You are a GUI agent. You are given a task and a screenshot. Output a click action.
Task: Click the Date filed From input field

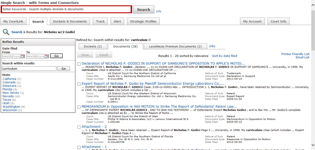(11, 56)
